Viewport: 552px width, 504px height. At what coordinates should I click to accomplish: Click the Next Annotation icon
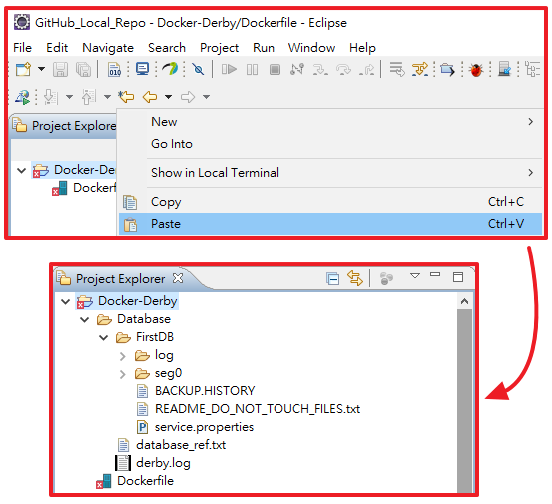(x=50, y=97)
